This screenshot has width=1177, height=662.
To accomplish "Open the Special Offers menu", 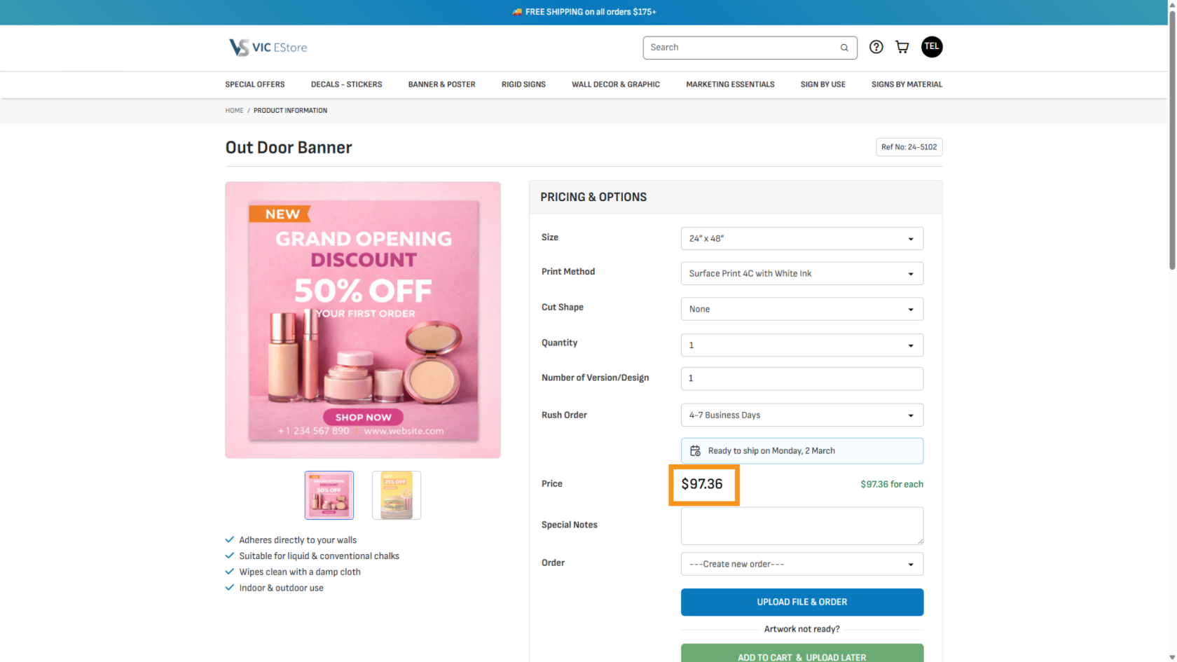I will point(255,85).
